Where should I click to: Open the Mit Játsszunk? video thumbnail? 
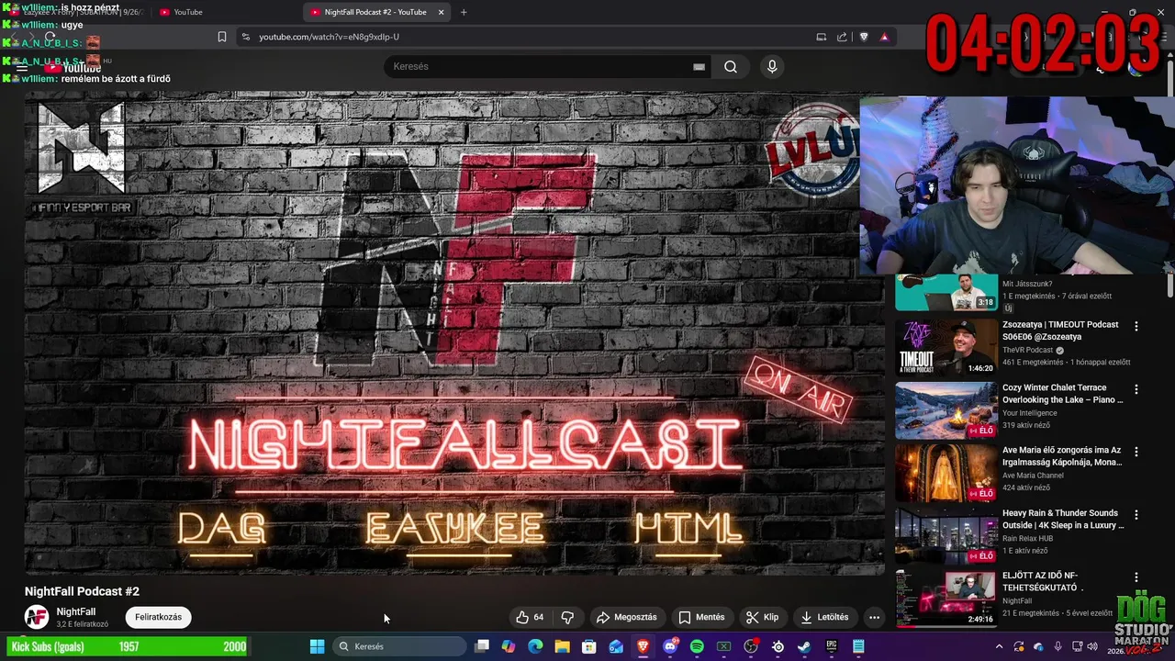coord(946,293)
